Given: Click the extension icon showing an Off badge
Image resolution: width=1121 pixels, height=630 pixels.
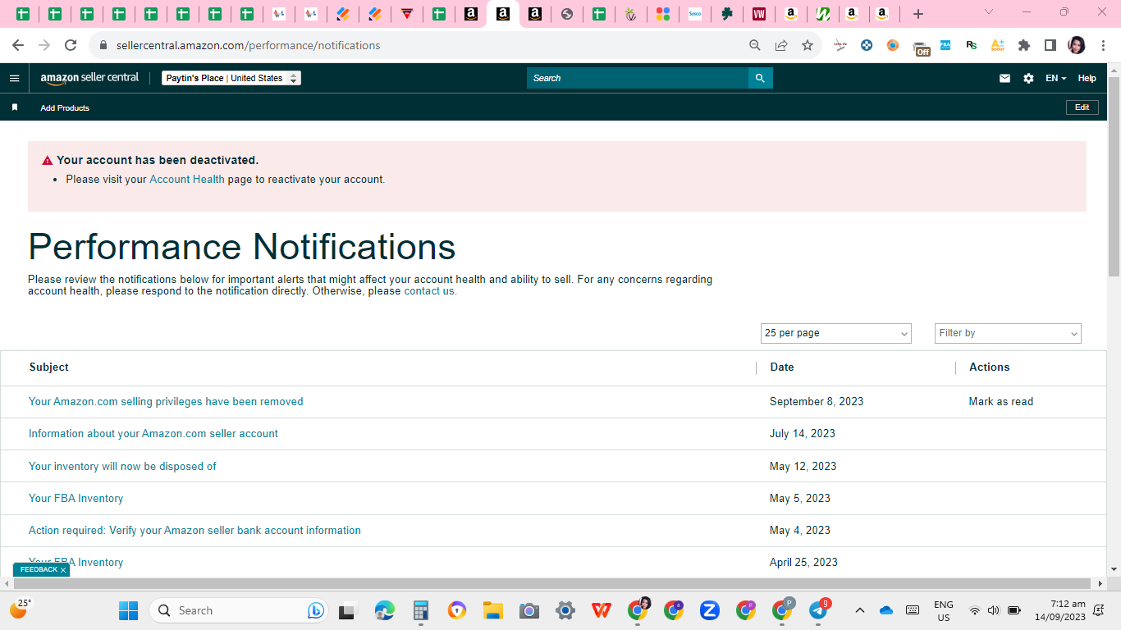Looking at the screenshot, I should tap(921, 47).
